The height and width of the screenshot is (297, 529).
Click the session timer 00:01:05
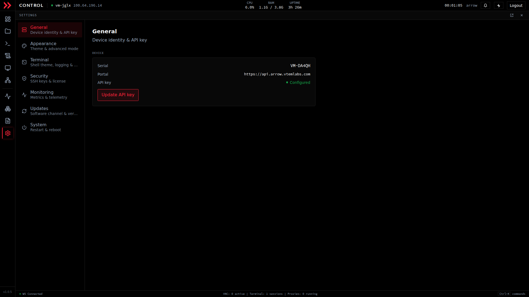[x=453, y=5]
